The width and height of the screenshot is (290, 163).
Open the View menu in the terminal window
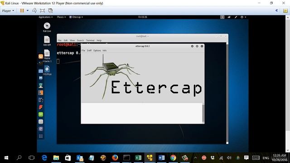coord(72,40)
